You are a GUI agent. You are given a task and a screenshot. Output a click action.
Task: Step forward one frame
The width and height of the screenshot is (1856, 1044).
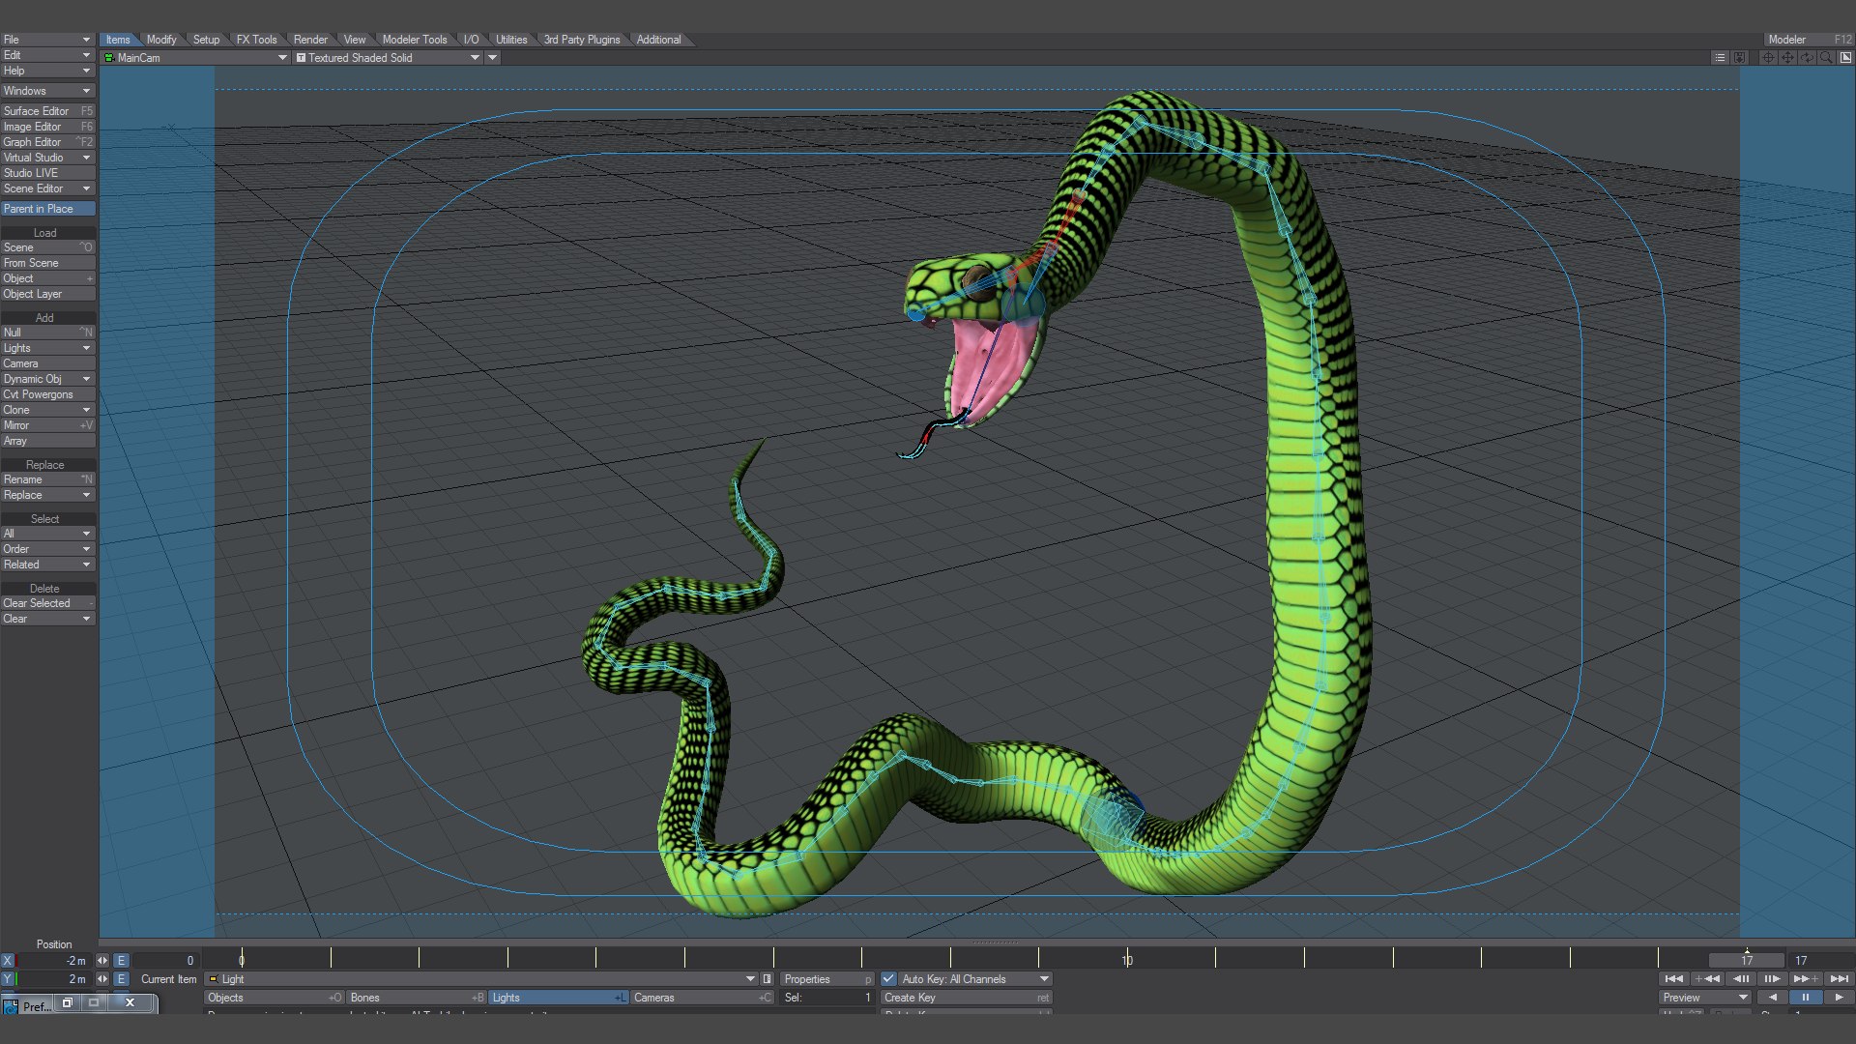click(1772, 979)
